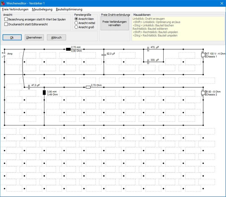Select the 470 µF capacitor component
Viewport: 226px width, 197px height.
coord(148,49)
